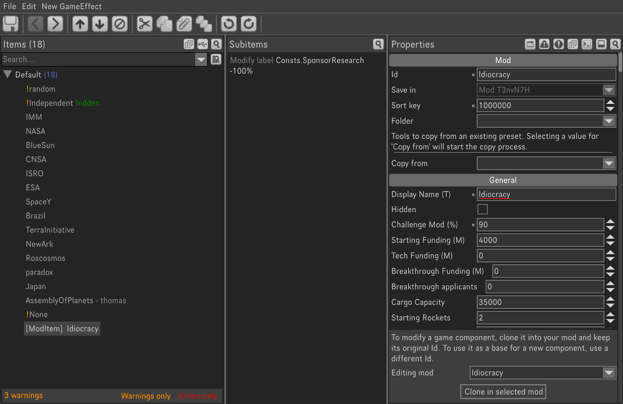Screen dimensions: 623x404
Task: Increase the Starting Funding value
Action: tap(610, 237)
